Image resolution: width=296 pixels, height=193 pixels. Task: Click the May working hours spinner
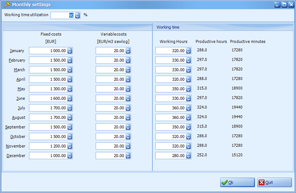click(188, 89)
